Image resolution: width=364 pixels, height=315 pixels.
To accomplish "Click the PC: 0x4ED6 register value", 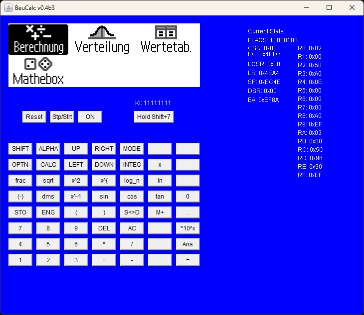I will click(264, 54).
